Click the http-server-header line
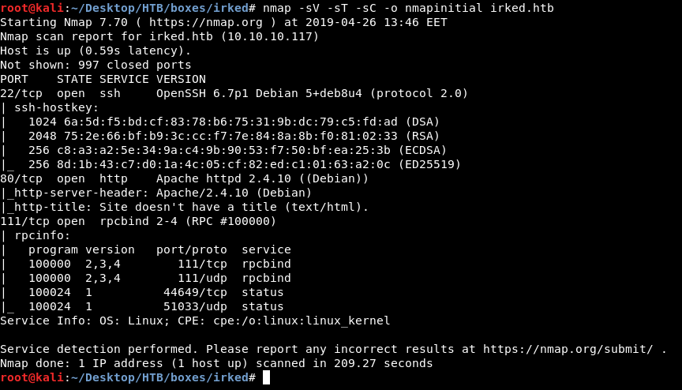The width and height of the screenshot is (682, 390). [158, 193]
